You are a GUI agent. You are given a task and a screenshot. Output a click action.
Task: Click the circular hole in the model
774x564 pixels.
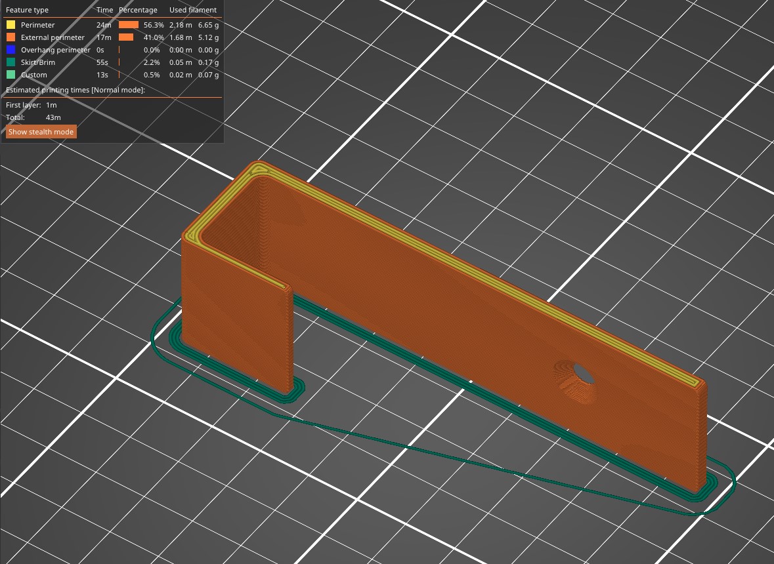click(x=583, y=373)
